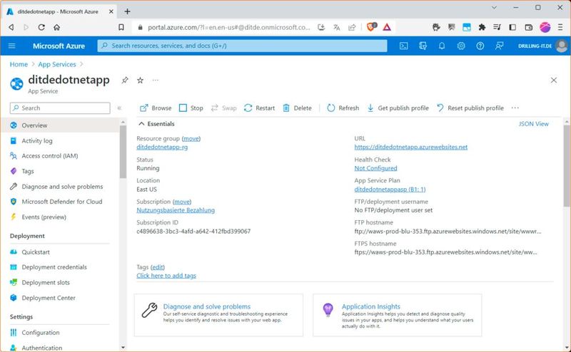571x352 pixels.
Task: Open command bar overflow ellipsis
Action: [515, 108]
